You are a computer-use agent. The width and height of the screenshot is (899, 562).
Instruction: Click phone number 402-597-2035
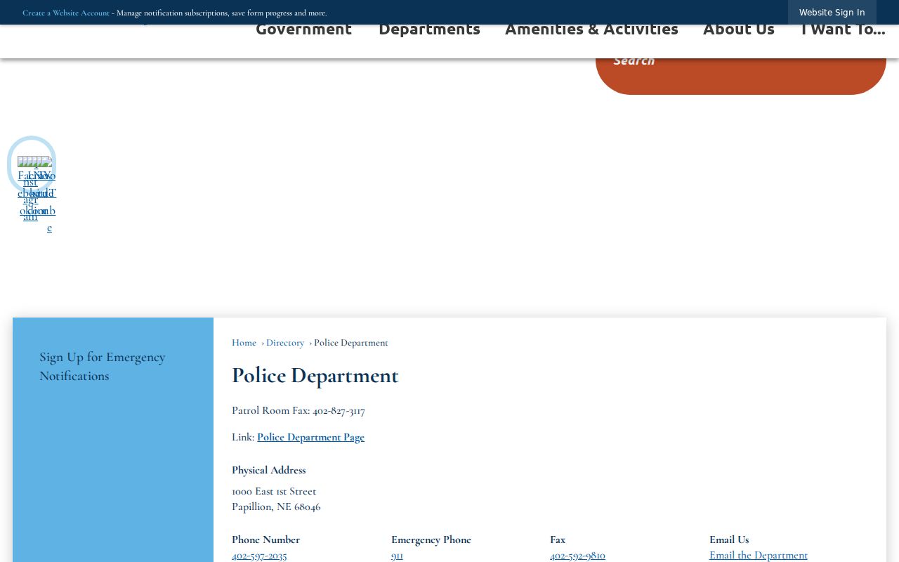click(x=259, y=556)
